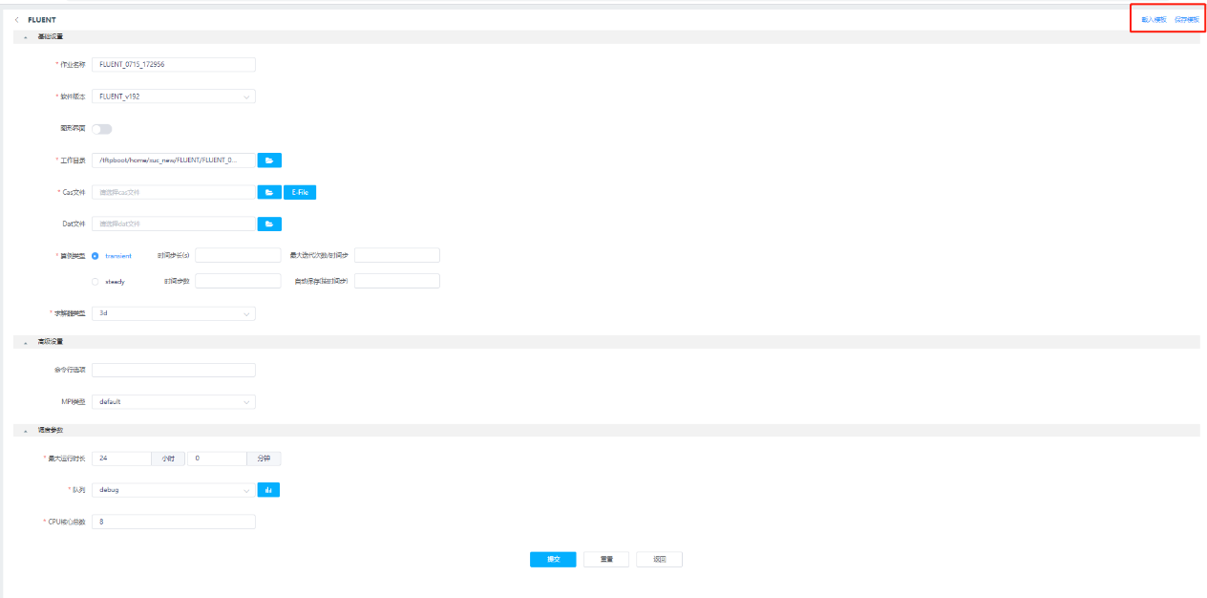Open the FLUENT_v192 software version dropdown
The height and width of the screenshot is (598, 1207).
[173, 96]
